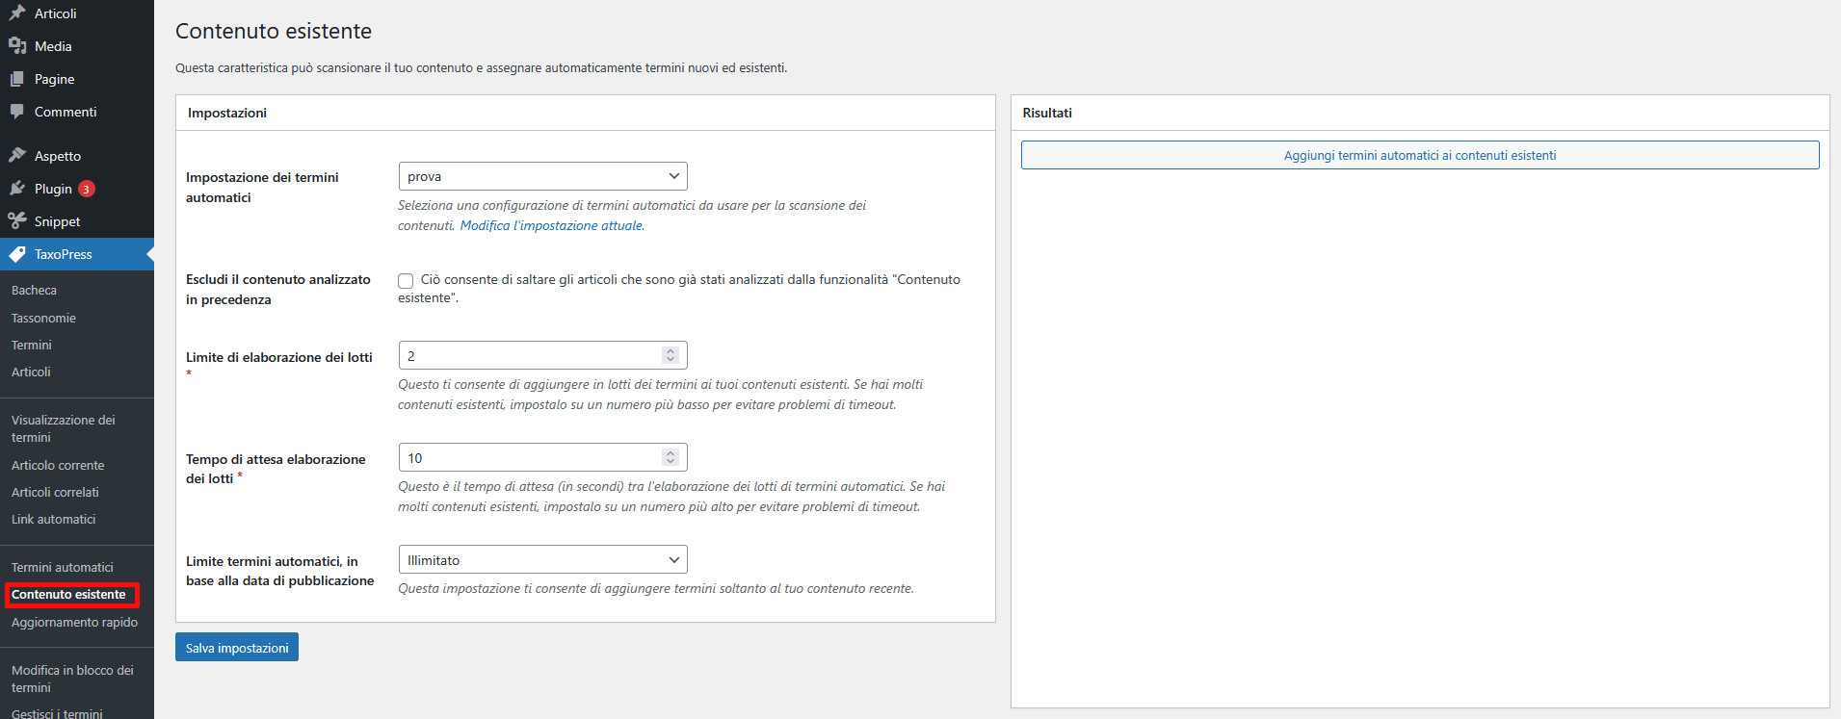1841x719 pixels.
Task: Select Contenuto esistente submenu item
Action: [x=68, y=594]
